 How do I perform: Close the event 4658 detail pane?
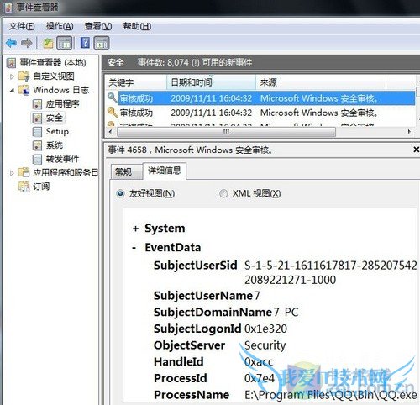coord(417,150)
